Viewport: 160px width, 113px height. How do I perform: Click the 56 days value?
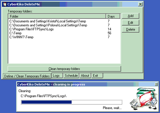click(109, 33)
